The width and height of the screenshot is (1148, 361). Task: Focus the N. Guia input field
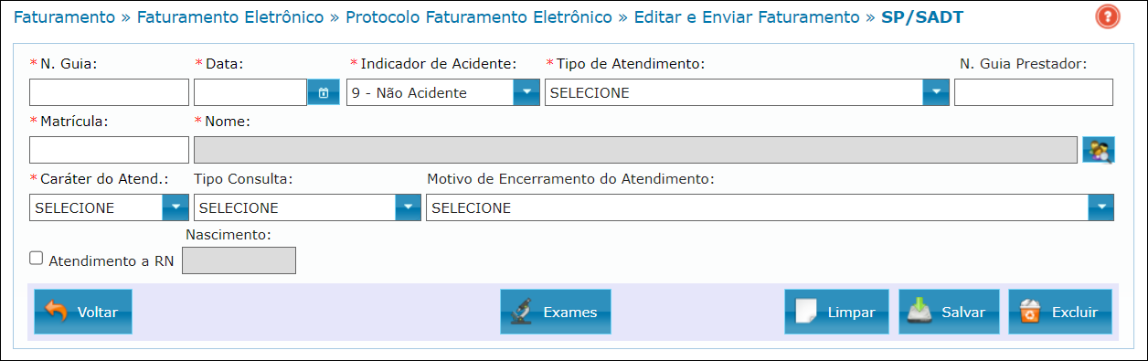click(x=109, y=92)
